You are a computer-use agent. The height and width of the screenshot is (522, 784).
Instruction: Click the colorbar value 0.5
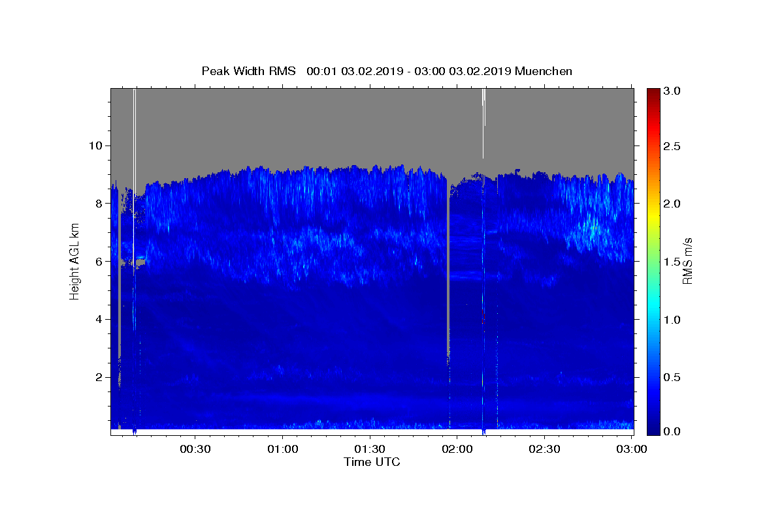(x=672, y=377)
